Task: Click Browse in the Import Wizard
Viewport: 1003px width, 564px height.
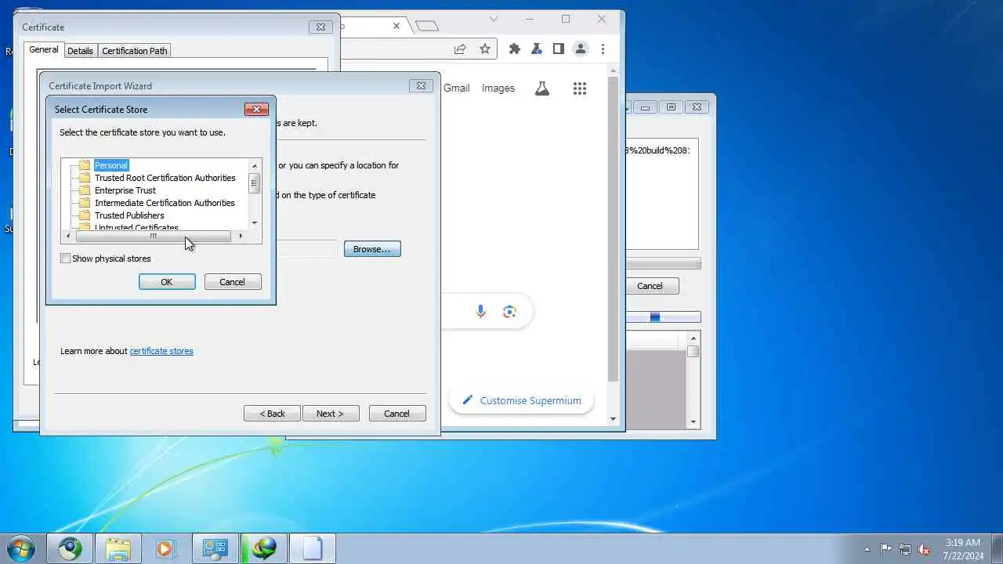Action: 372,249
